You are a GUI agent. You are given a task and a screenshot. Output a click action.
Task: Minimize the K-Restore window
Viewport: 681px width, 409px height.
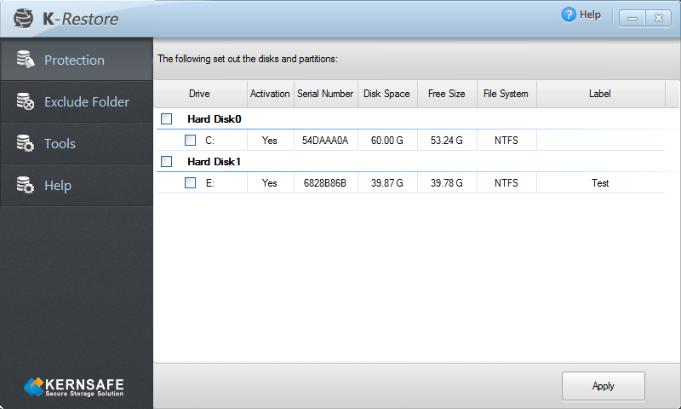(x=632, y=18)
